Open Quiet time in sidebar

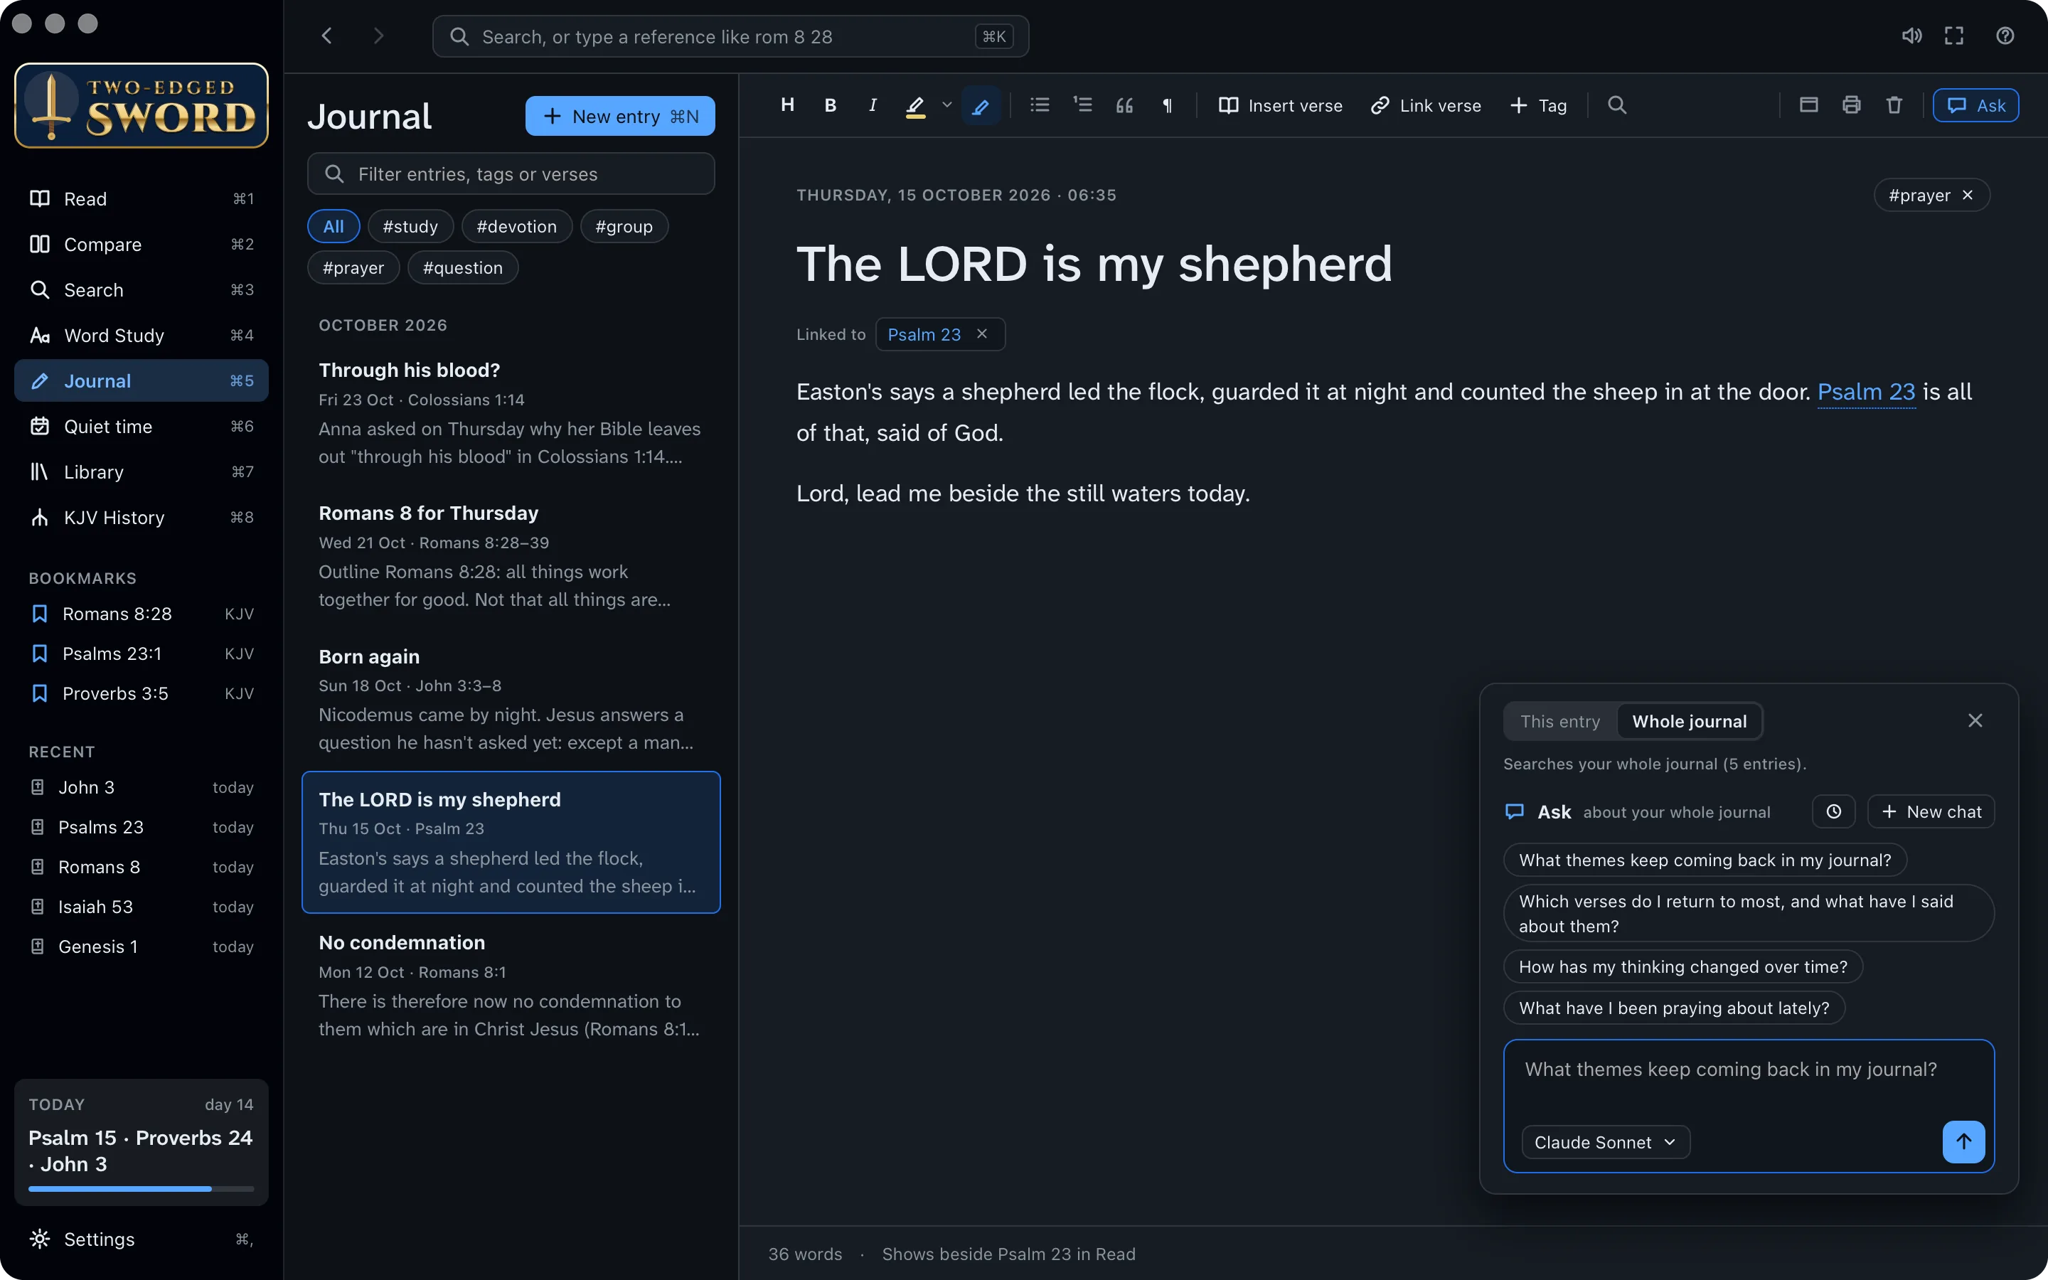pos(142,426)
